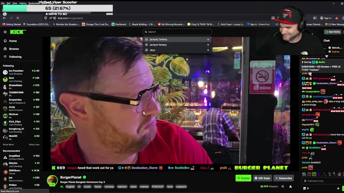Open chat settings gear icon

[x=338, y=188]
